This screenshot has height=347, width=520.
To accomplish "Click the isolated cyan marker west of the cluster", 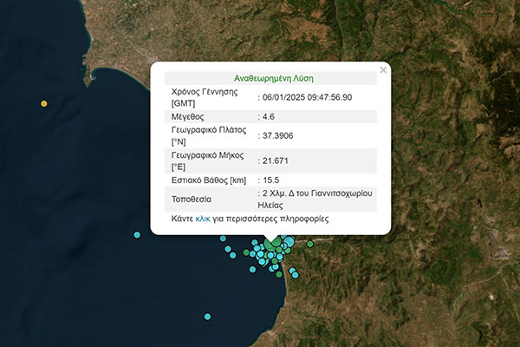I will (x=137, y=234).
